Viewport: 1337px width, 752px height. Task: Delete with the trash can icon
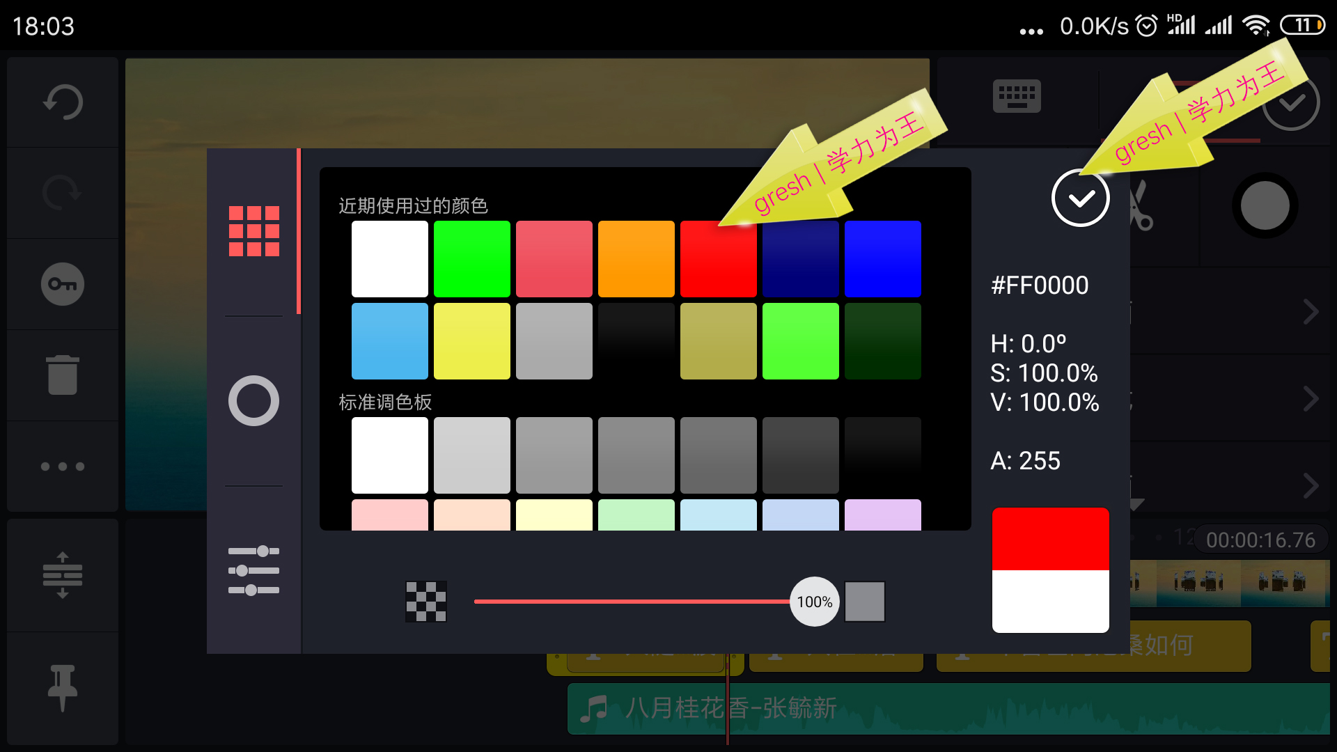click(x=63, y=375)
